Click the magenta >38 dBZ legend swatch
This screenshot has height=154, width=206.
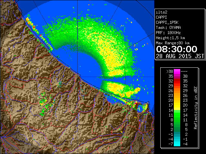click(x=177, y=71)
